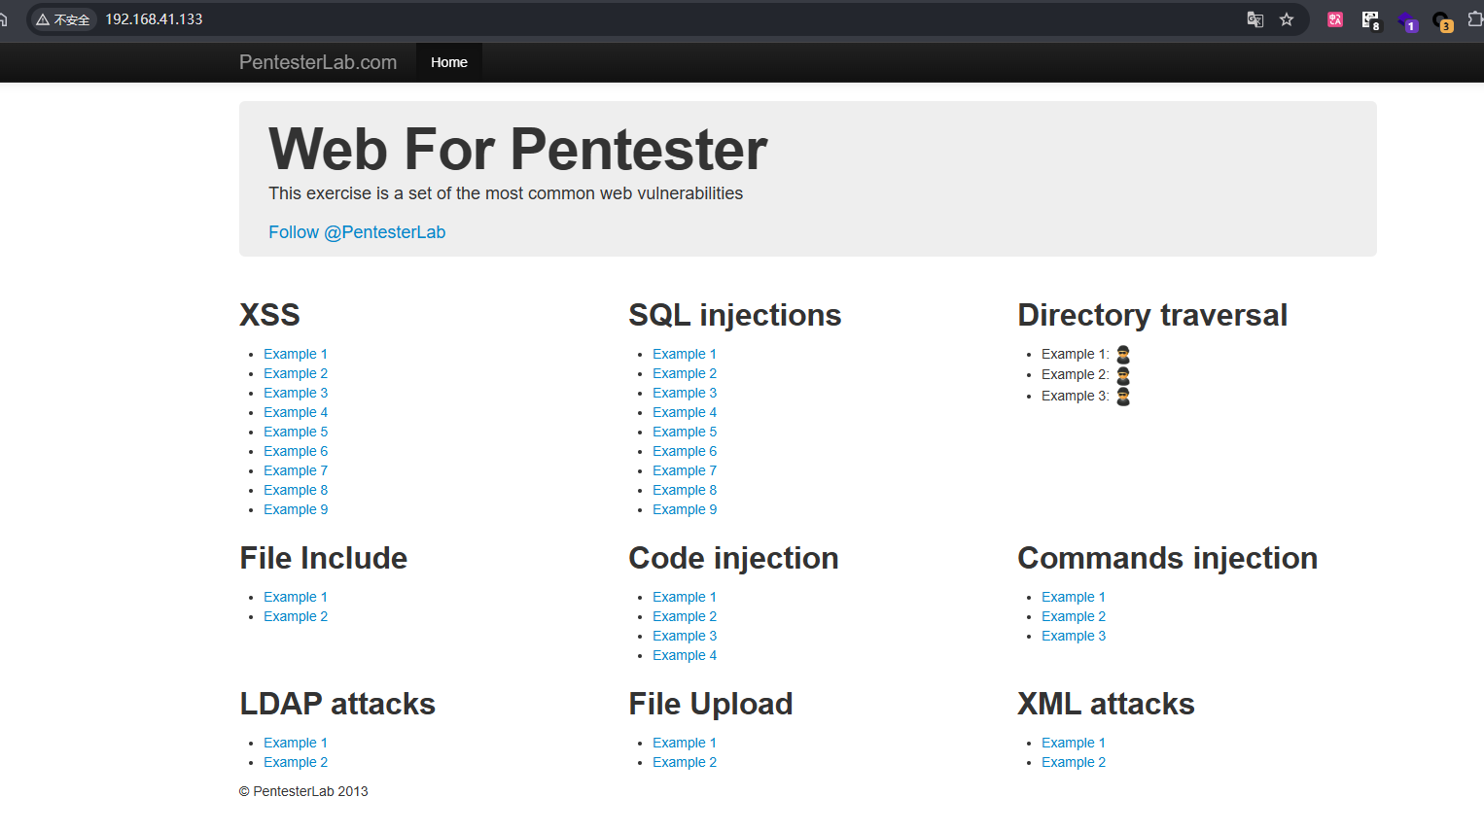The width and height of the screenshot is (1484, 832).
Task: Open the browser extensions puzzle icon
Action: tap(1474, 19)
